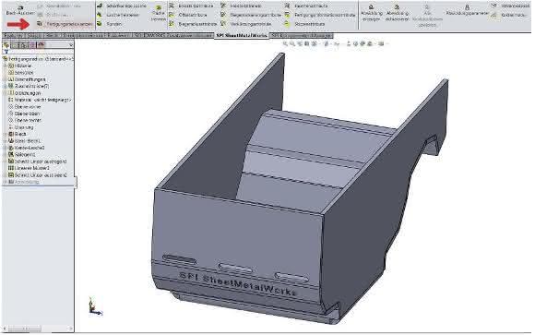The width and height of the screenshot is (535, 335).
Task: Expand the Abwicklung feature node
Action: point(5,182)
